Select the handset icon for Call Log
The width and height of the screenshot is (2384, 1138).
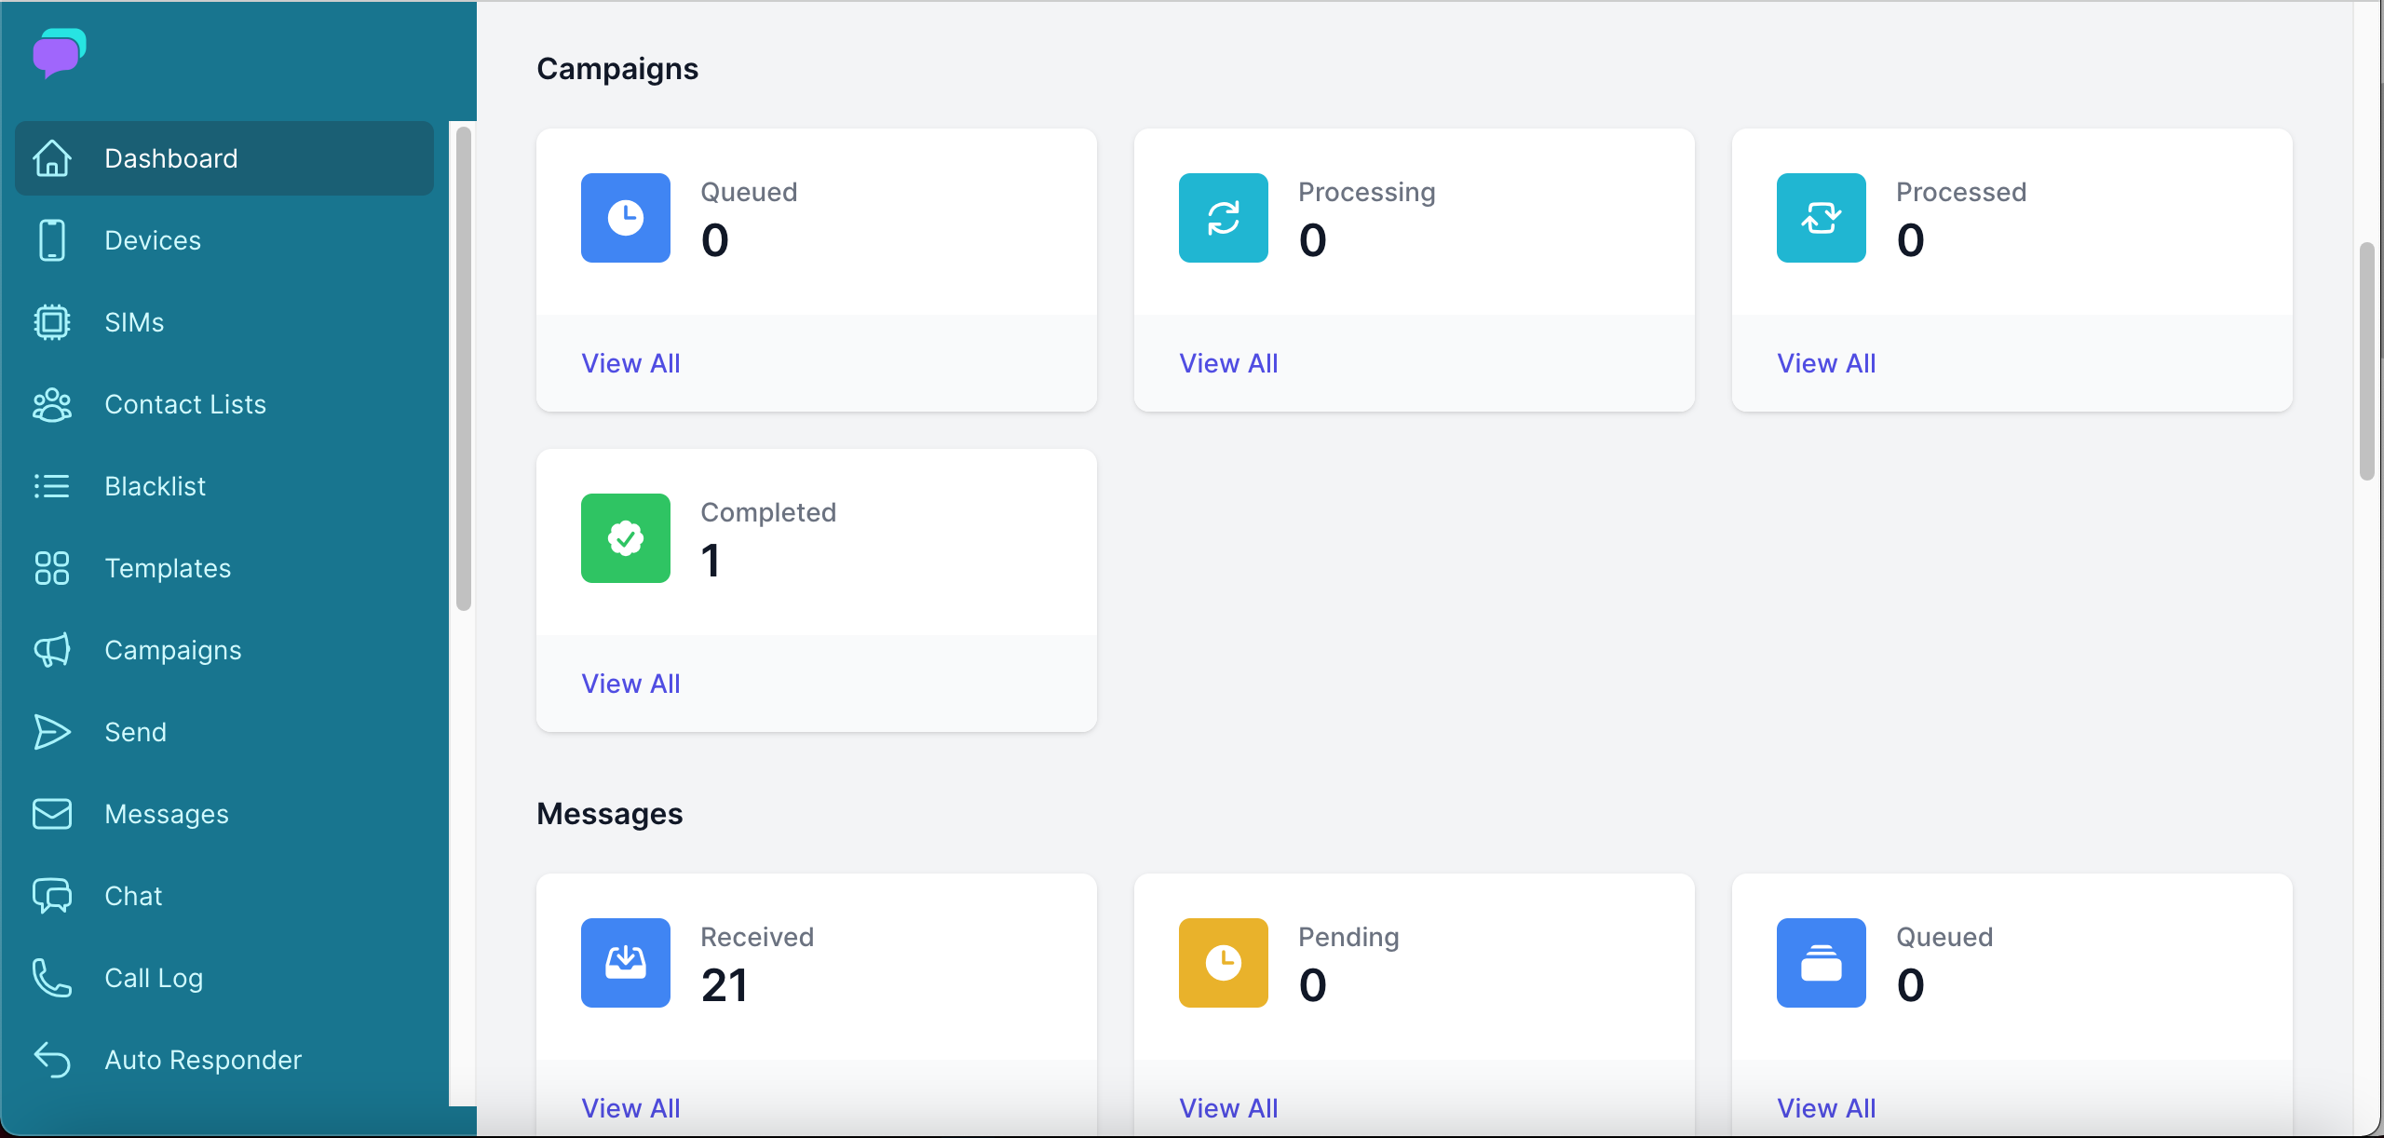[x=53, y=977]
